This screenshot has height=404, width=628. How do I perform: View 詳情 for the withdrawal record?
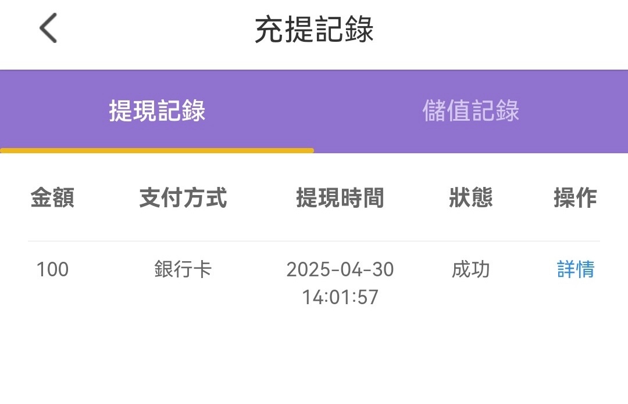[576, 269]
